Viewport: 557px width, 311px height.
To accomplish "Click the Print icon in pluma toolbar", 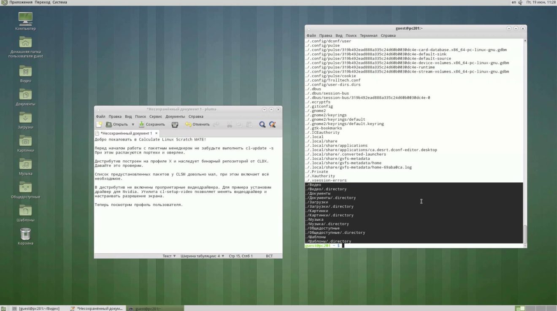I will click(x=174, y=124).
